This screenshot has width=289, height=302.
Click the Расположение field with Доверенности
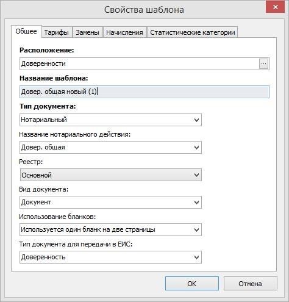140,64
